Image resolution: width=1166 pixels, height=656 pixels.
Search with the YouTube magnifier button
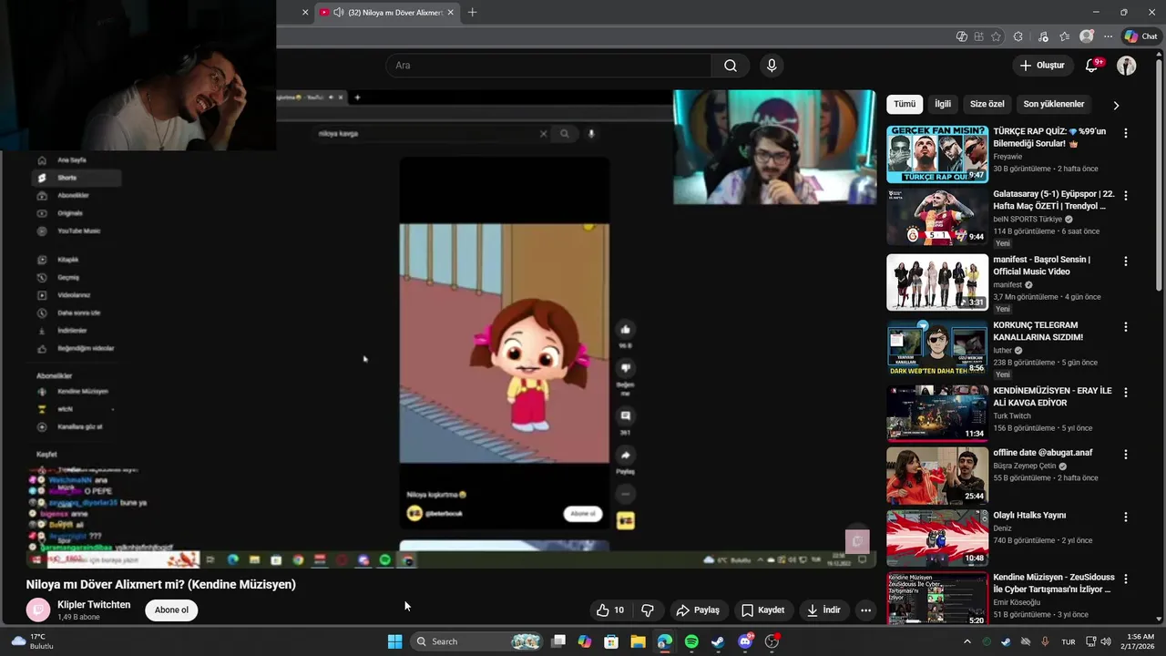click(x=731, y=66)
